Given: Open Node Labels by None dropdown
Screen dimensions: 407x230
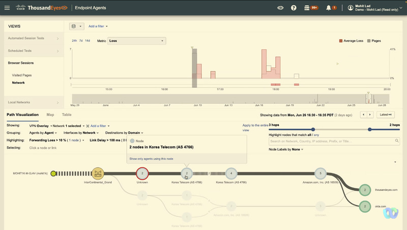Looking at the screenshot, I should 286,150.
